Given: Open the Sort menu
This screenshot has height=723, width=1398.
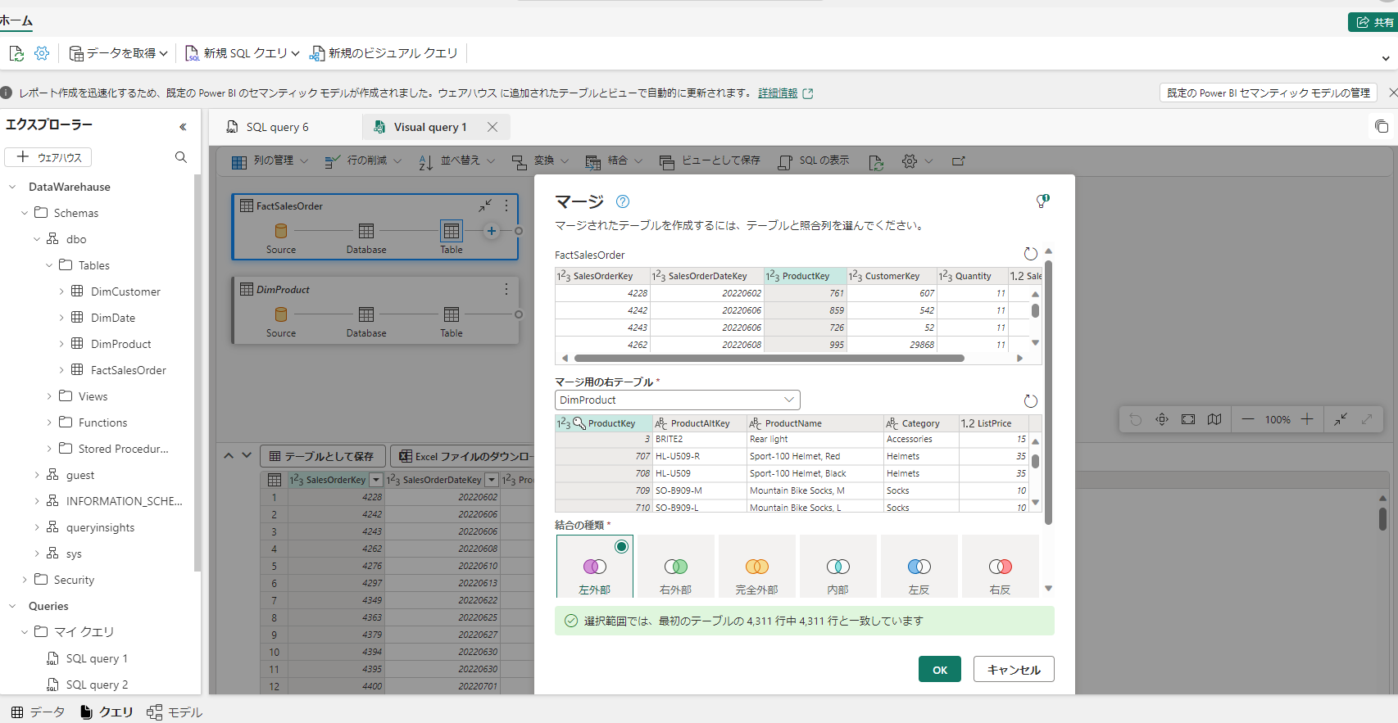Looking at the screenshot, I should coord(456,161).
